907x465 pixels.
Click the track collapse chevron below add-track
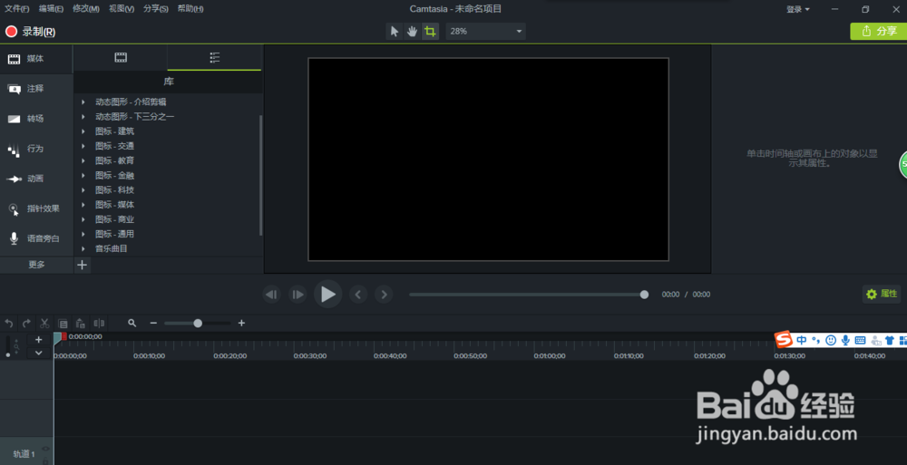39,353
